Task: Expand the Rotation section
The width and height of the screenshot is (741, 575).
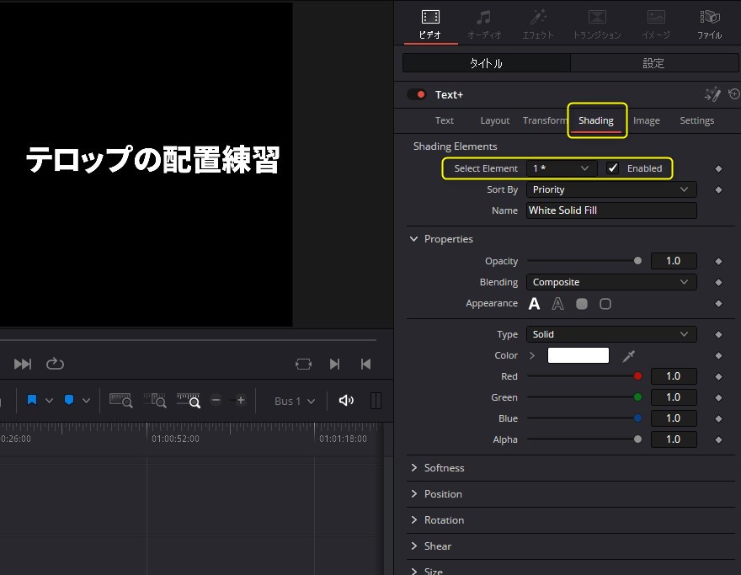Action: click(x=414, y=520)
